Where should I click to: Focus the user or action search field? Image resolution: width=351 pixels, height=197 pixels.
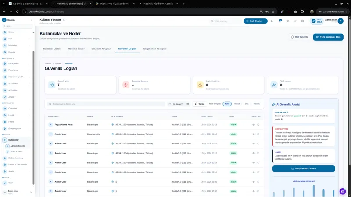(106, 104)
